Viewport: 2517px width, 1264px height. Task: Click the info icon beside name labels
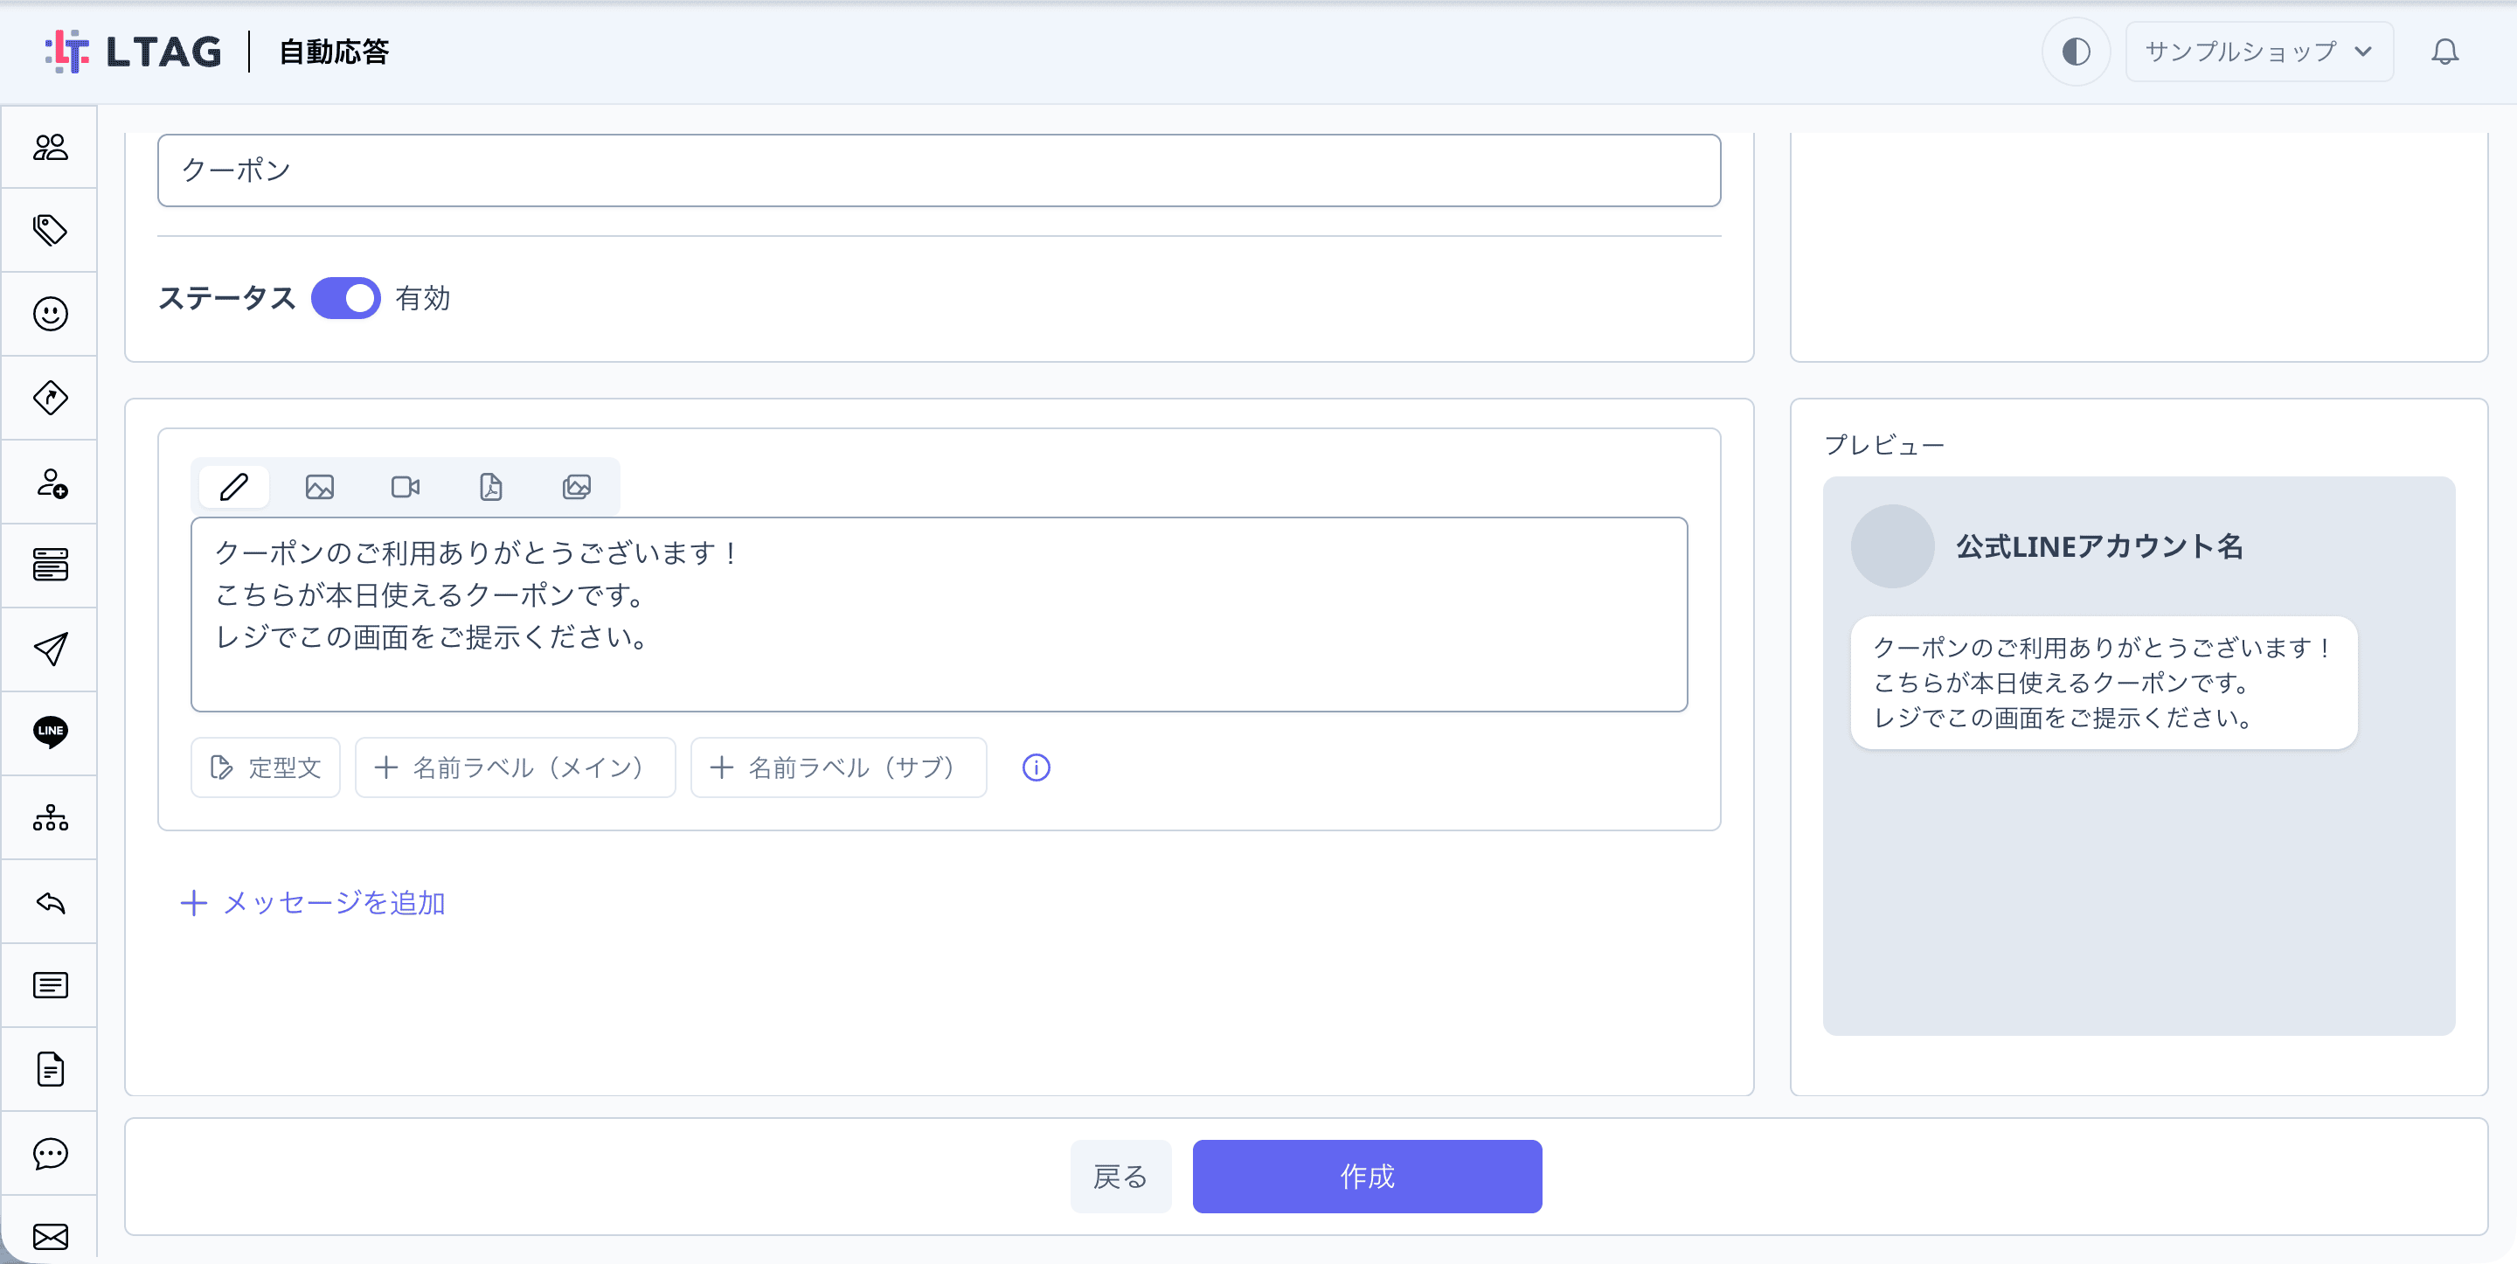pyautogui.click(x=1036, y=767)
